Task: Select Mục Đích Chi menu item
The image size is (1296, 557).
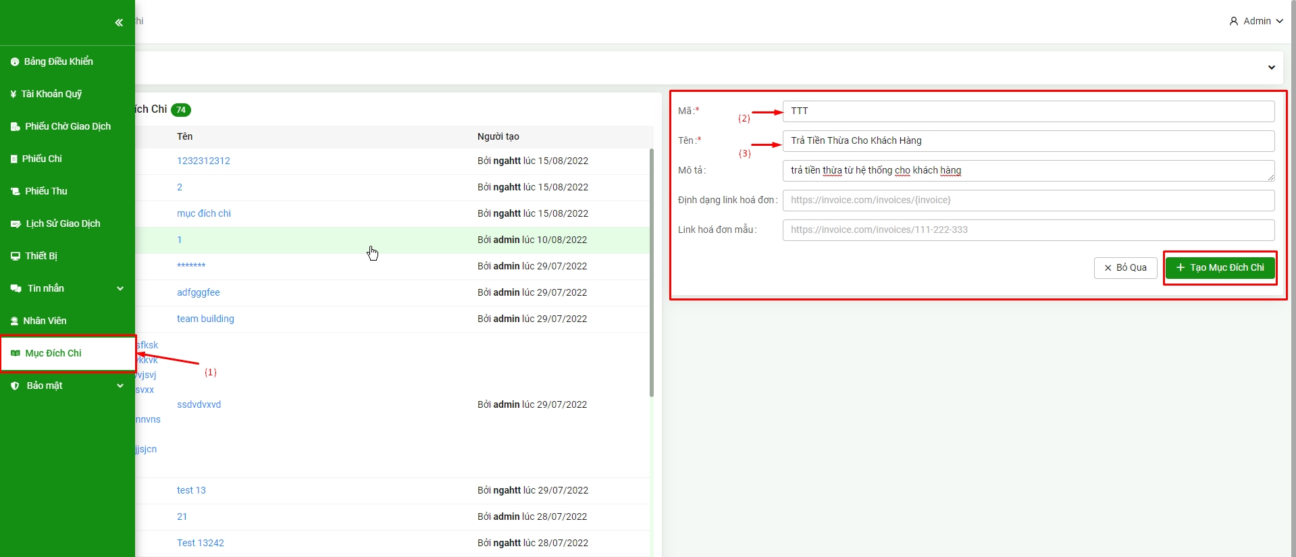Action: coord(53,354)
